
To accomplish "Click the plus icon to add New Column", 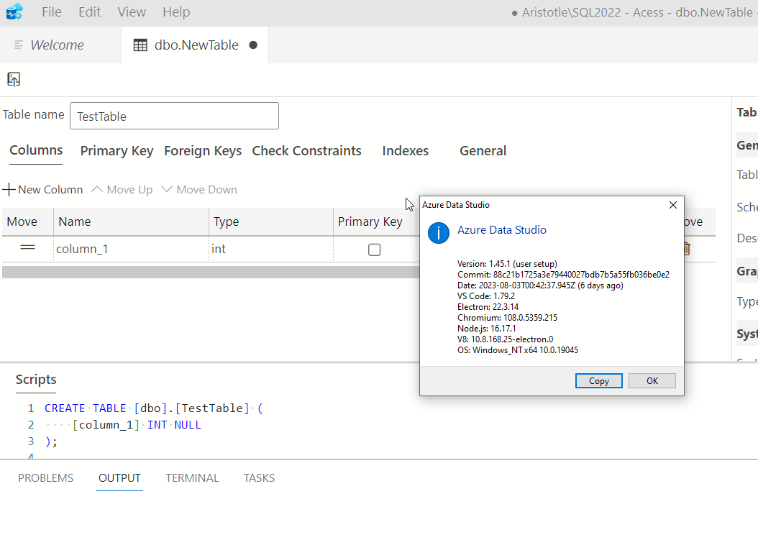I will [x=8, y=189].
